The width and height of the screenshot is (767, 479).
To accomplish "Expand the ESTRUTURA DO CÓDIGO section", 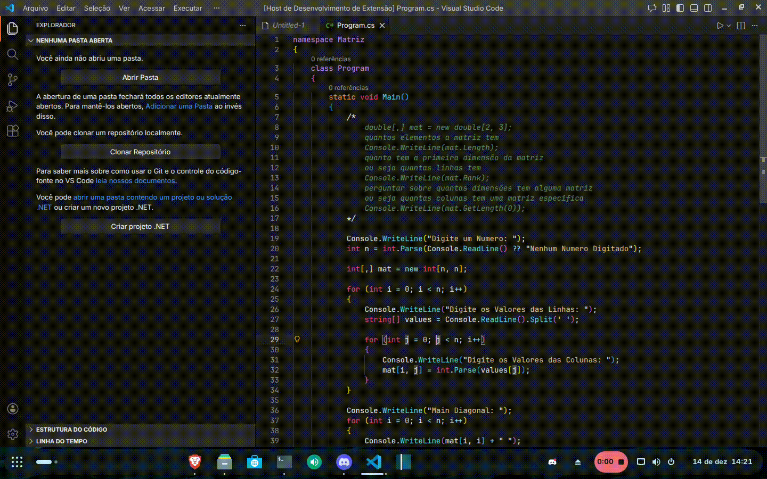I will pos(141,430).
